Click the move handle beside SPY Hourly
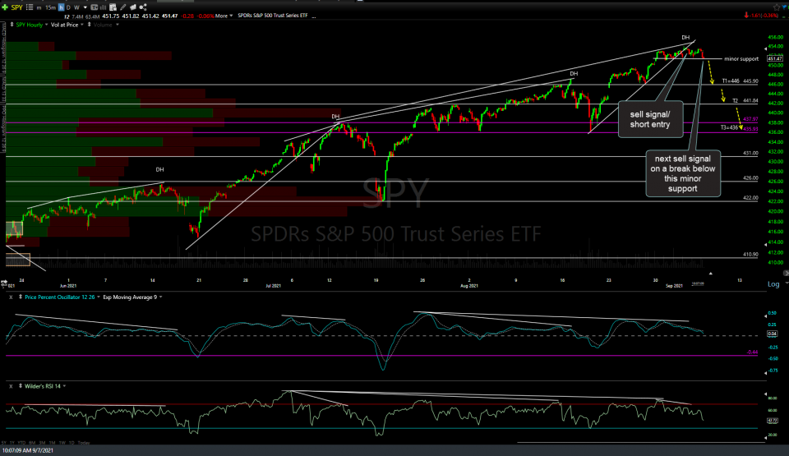This screenshot has width=789, height=456. tap(12, 25)
